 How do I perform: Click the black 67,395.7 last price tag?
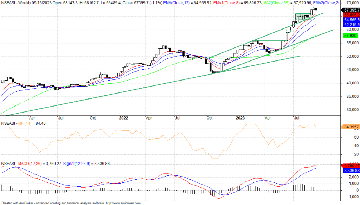tap(350, 10)
